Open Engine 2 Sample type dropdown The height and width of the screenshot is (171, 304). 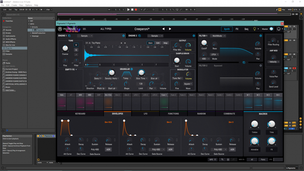click(155, 36)
